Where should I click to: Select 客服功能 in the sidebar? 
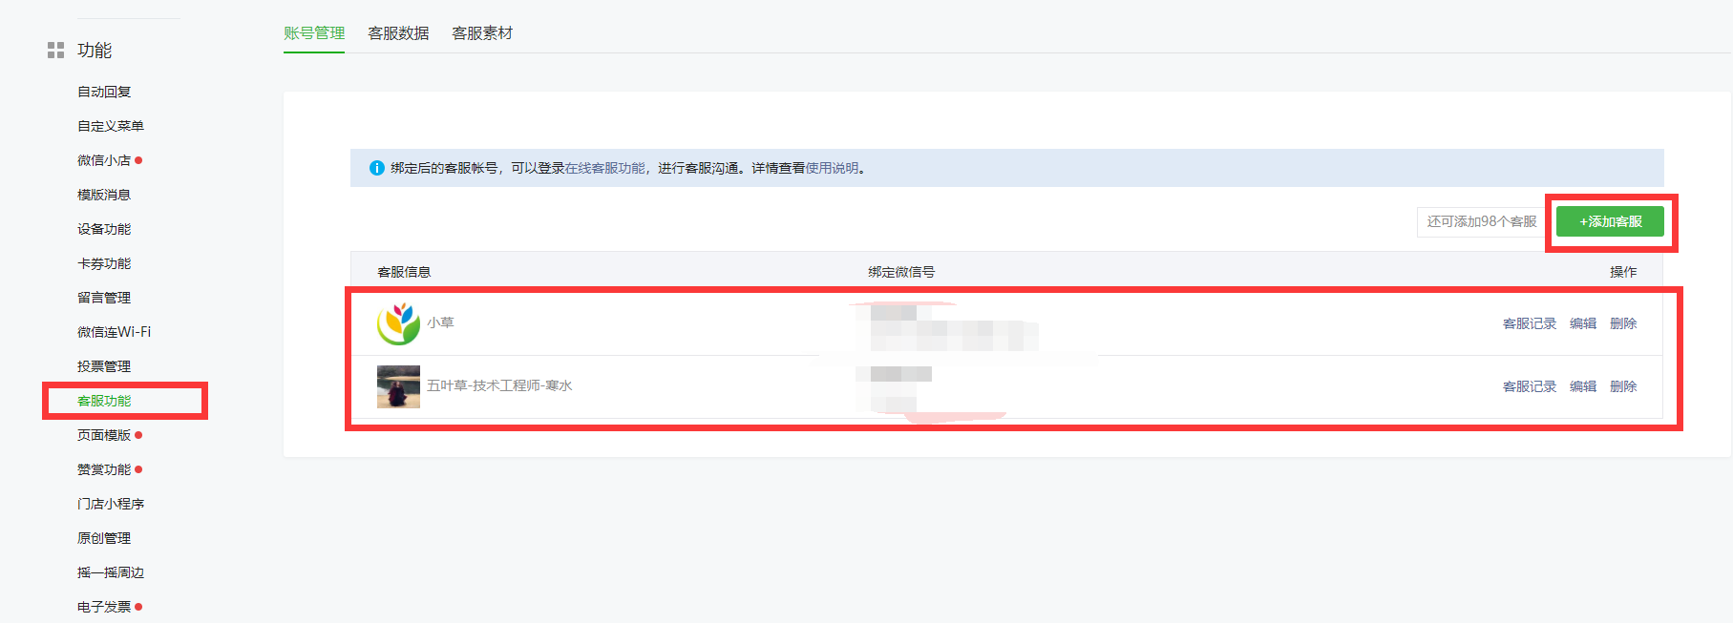pyautogui.click(x=104, y=401)
